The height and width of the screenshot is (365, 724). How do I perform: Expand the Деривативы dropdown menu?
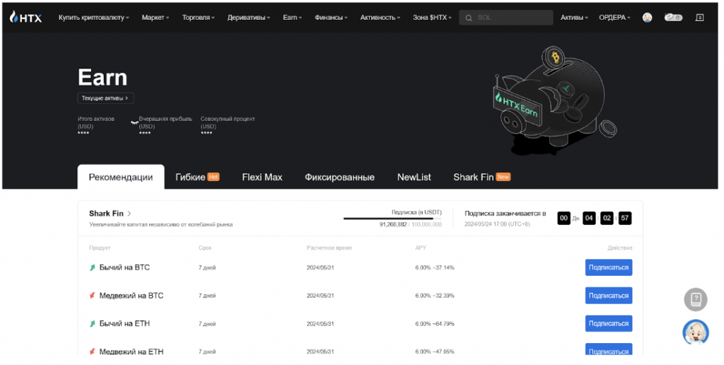tap(249, 18)
